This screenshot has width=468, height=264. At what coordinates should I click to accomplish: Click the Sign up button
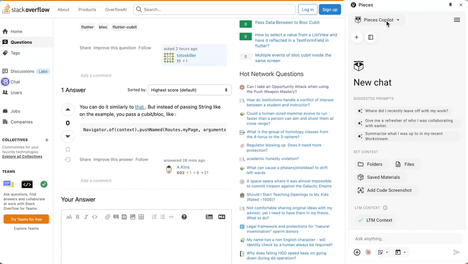(330, 10)
